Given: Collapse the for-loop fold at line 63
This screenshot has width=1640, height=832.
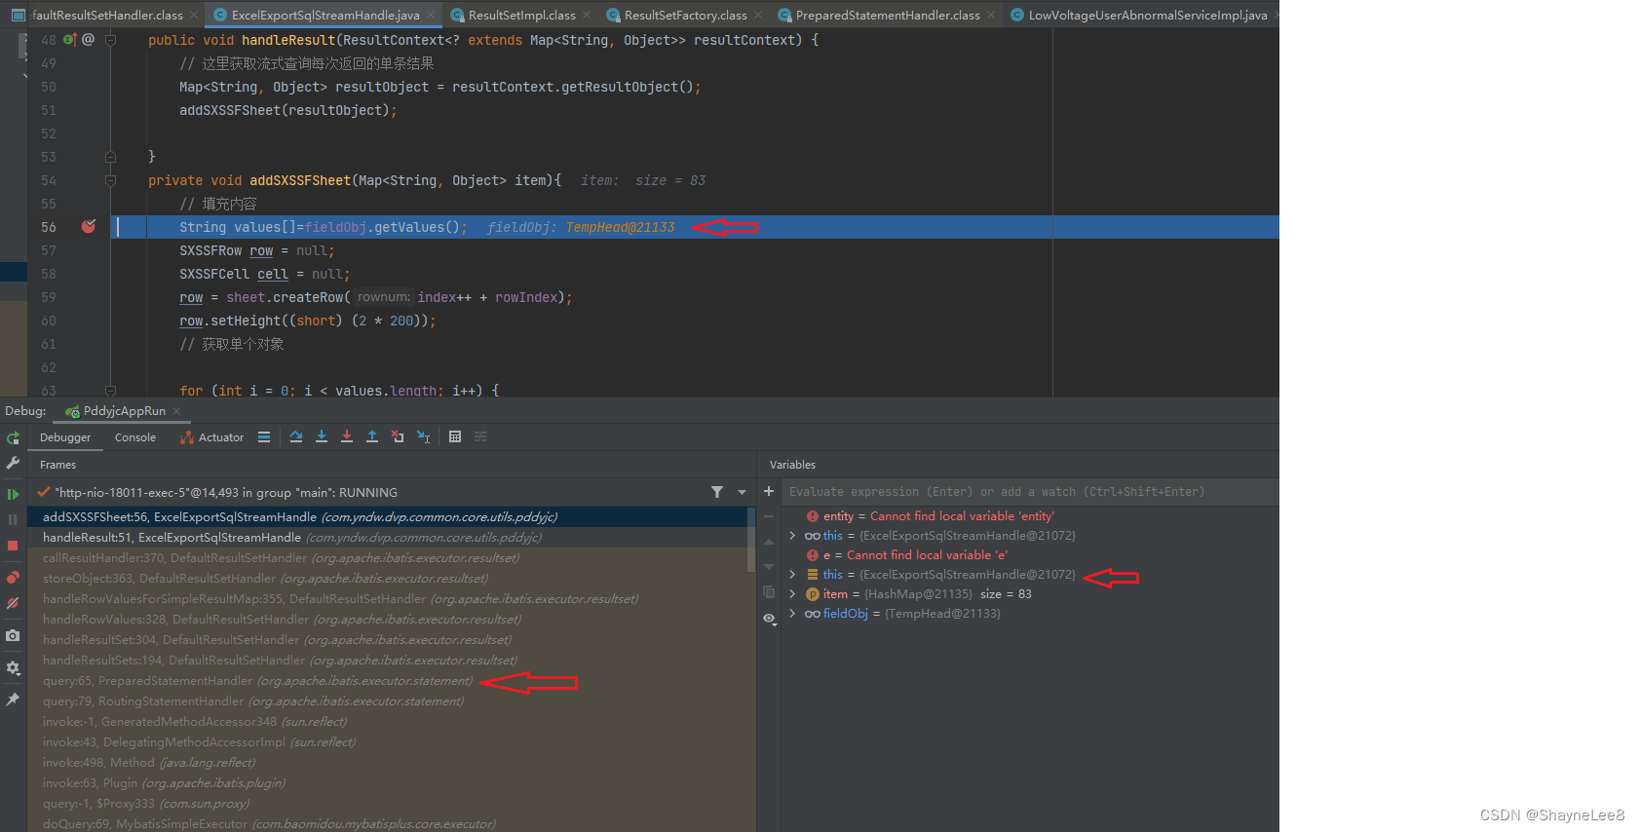Looking at the screenshot, I should [x=110, y=390].
